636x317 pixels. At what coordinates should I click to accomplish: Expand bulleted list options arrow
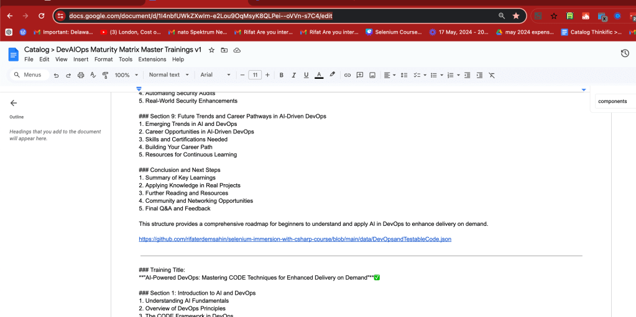441,75
